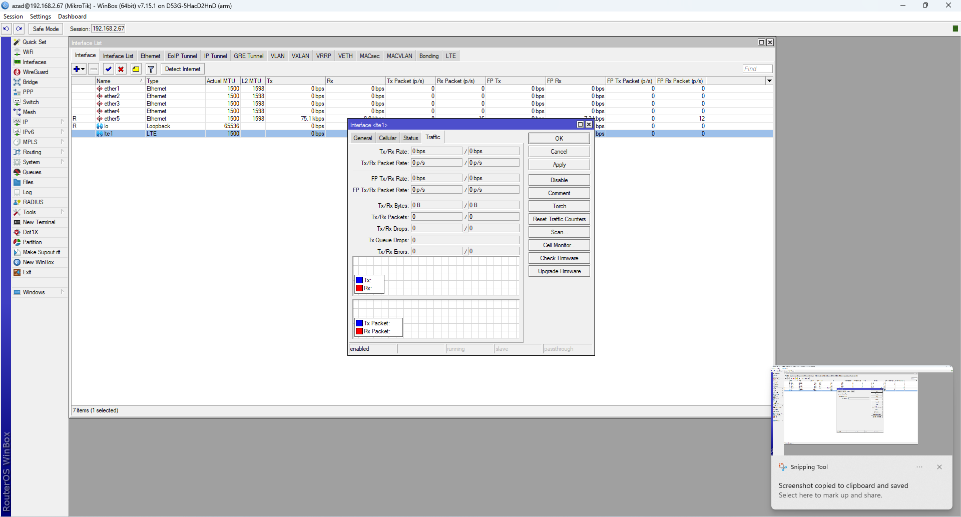961x517 pixels.
Task: Switch to Status tab in lte1 dialog
Action: [x=410, y=138]
